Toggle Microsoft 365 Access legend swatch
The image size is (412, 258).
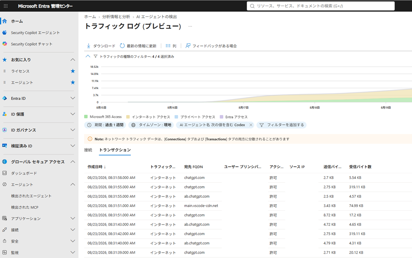[86, 116]
